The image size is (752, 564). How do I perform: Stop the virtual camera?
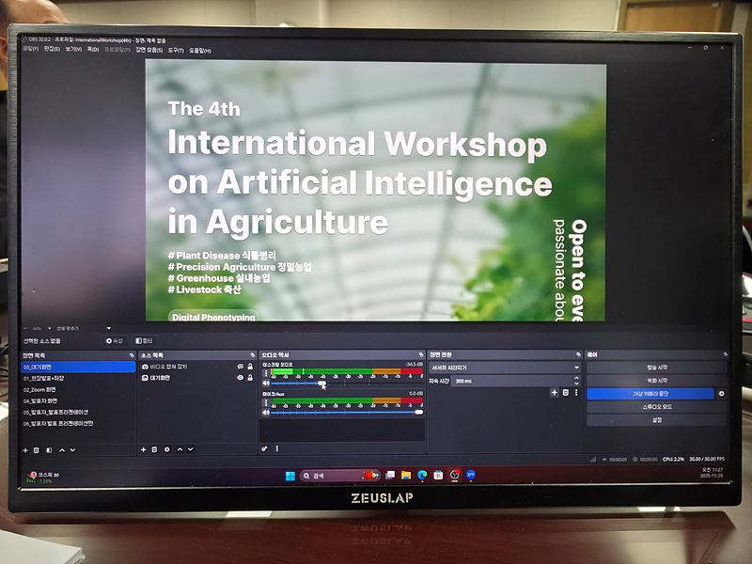coord(650,394)
